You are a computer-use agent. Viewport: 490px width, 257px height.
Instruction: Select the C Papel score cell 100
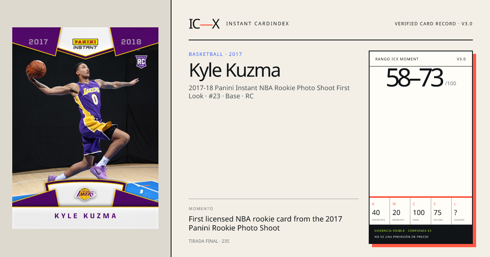tap(421, 211)
